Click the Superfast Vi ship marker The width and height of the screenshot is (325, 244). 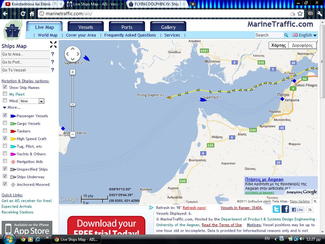[86, 58]
